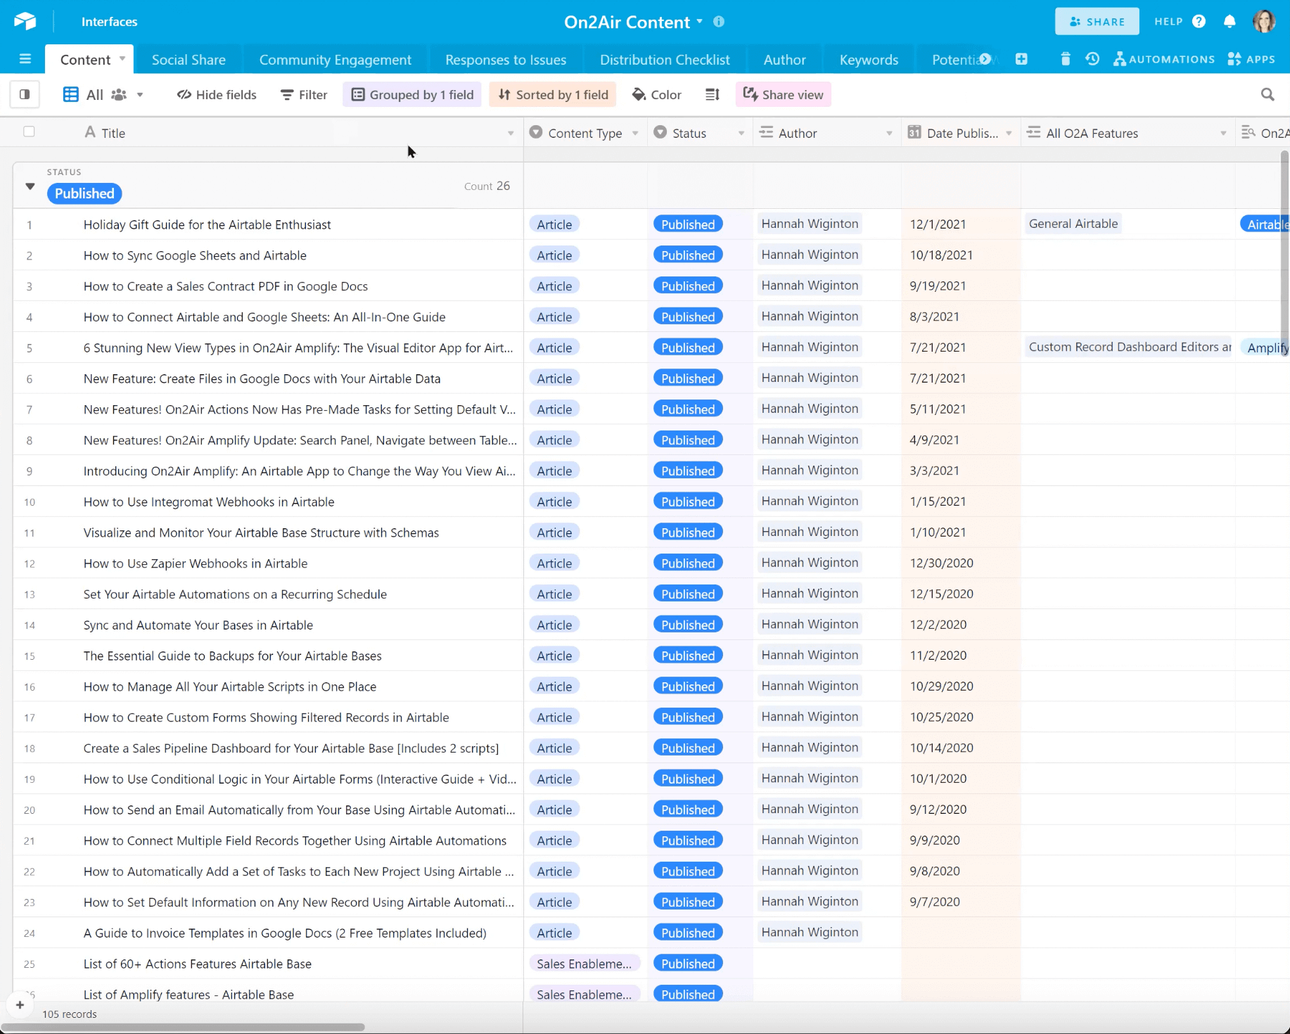Toggle the select-all records checkbox

[x=29, y=132]
